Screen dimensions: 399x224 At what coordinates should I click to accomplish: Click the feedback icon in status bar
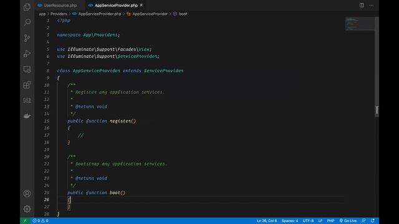[363, 221]
